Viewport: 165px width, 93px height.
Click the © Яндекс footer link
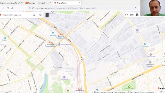pyautogui.click(x=96, y=92)
